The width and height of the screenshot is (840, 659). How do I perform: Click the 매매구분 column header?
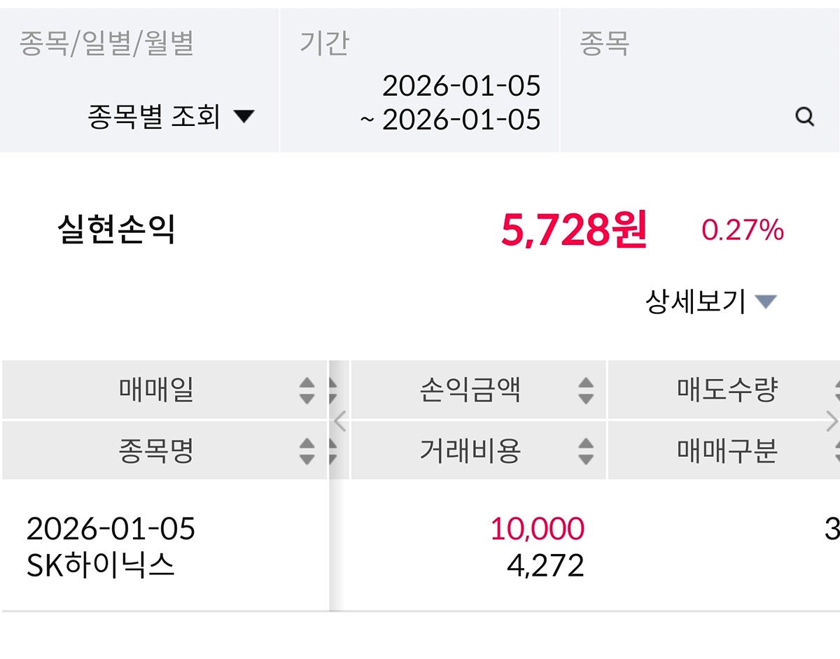click(x=727, y=451)
